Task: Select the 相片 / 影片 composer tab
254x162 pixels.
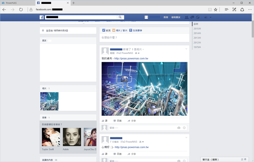Action: pos(120,30)
